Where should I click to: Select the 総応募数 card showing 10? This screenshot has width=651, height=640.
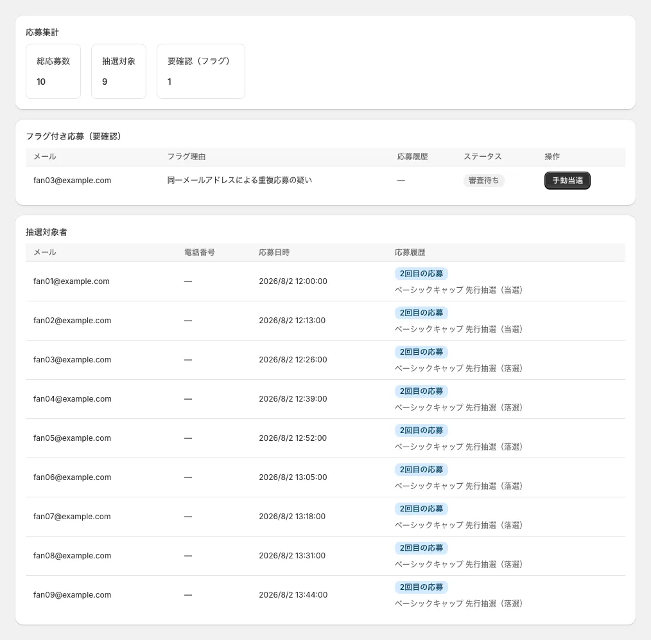coord(53,71)
